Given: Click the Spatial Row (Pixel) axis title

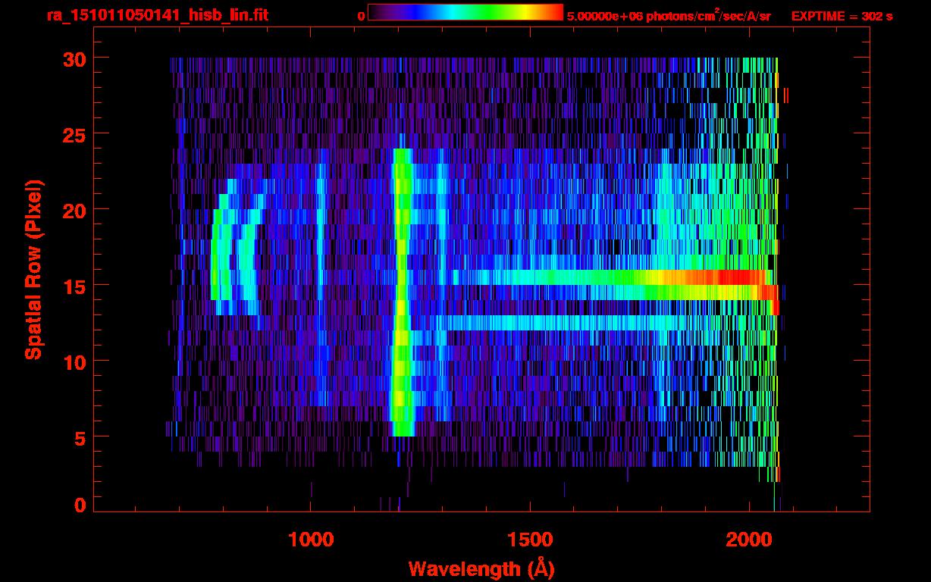Looking at the screenshot, I should click(33, 269).
